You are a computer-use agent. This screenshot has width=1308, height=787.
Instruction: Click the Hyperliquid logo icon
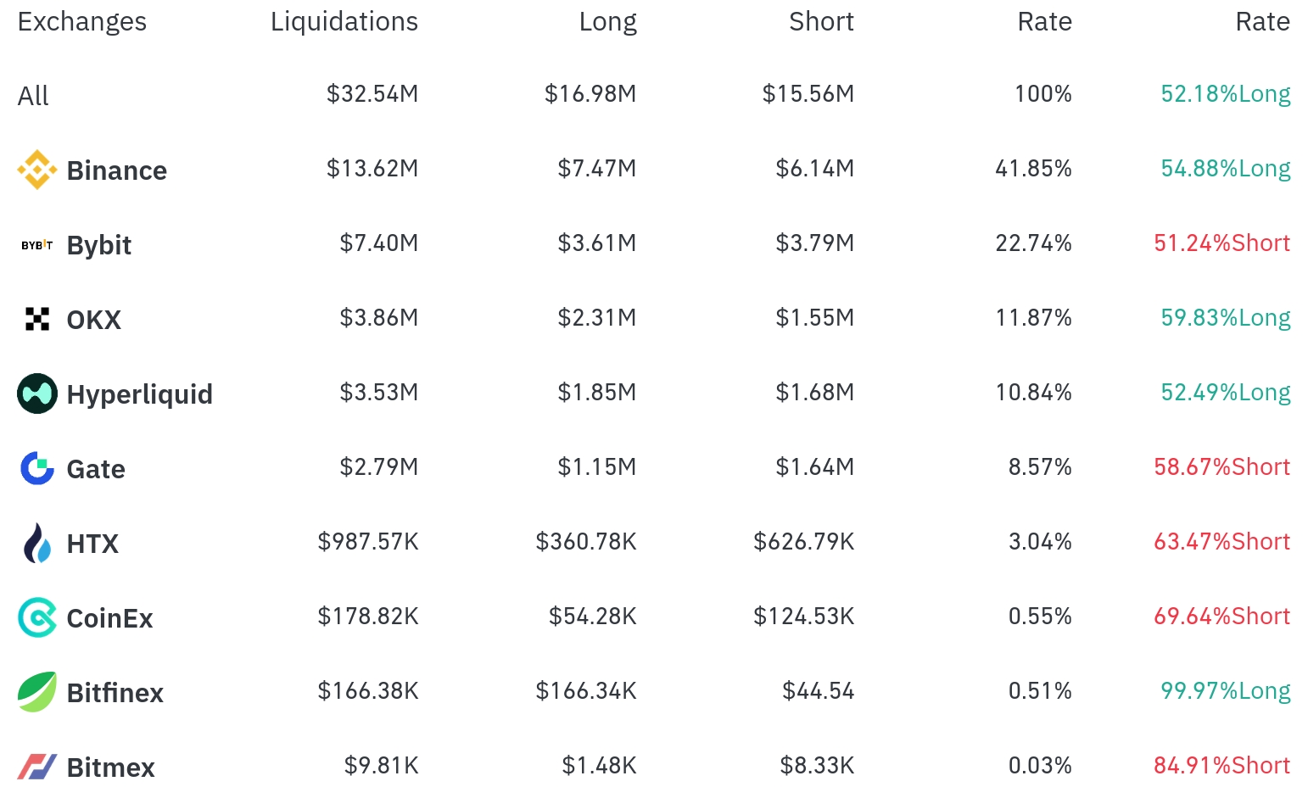click(x=37, y=393)
